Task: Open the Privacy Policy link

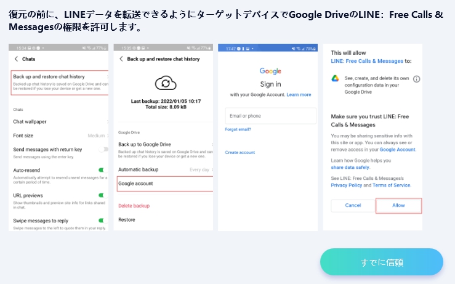Action: point(347,185)
